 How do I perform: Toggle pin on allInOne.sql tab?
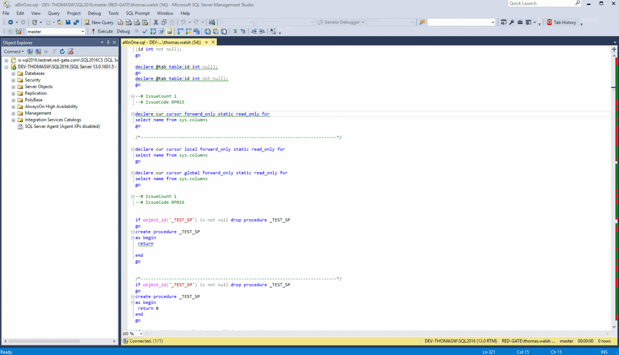(x=206, y=42)
